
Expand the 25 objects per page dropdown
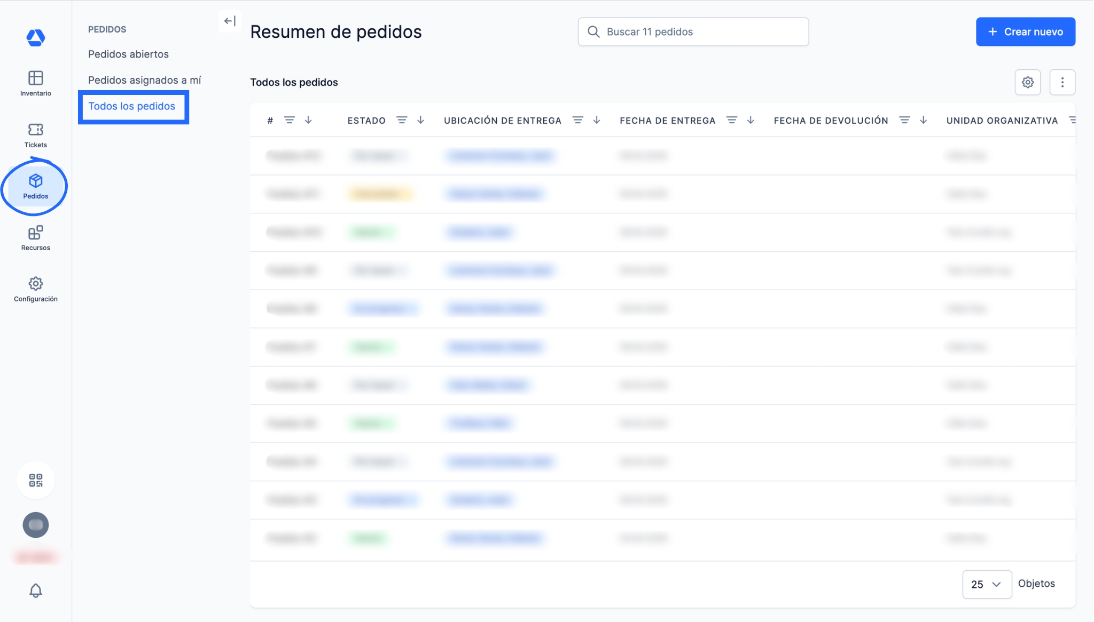986,584
